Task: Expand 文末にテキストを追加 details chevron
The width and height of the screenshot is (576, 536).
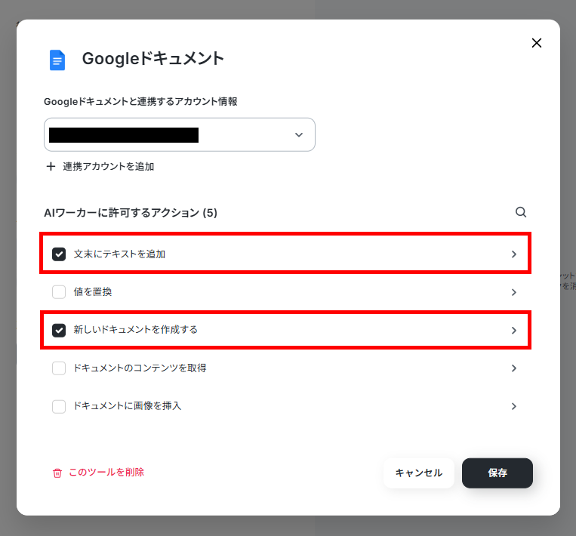Action: (514, 254)
